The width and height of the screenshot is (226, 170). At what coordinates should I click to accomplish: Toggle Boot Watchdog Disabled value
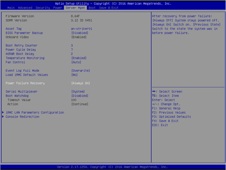(x=80, y=96)
